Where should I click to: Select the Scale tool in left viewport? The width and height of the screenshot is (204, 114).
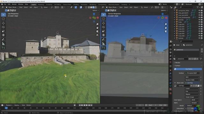(4, 31)
